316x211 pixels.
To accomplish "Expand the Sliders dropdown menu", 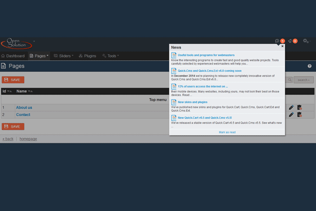I will point(64,55).
